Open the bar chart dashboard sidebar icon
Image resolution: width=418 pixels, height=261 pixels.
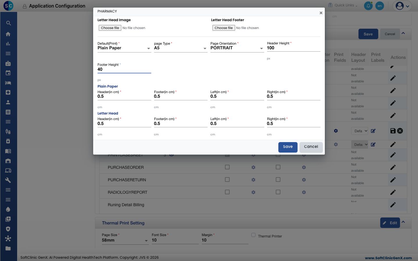8,44
